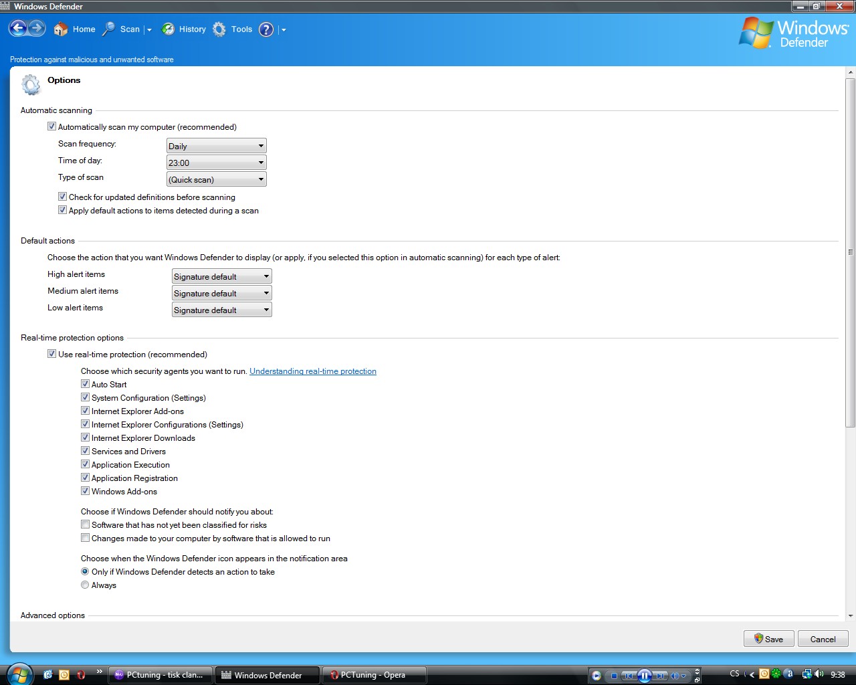Open the Scan options dropdown arrow
This screenshot has width=856, height=685.
click(149, 30)
